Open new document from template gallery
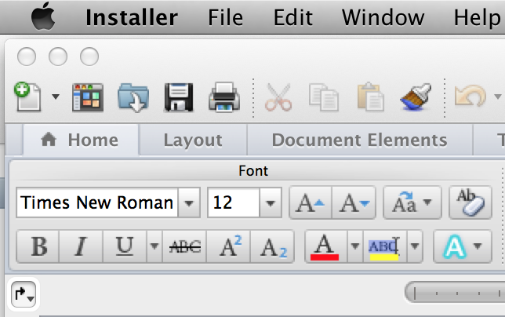 tap(88, 97)
